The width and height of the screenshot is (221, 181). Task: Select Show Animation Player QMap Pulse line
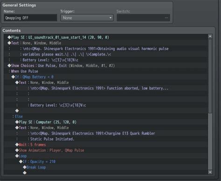106,150
